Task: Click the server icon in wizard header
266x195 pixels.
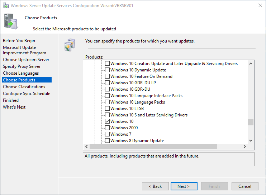Action: point(11,21)
